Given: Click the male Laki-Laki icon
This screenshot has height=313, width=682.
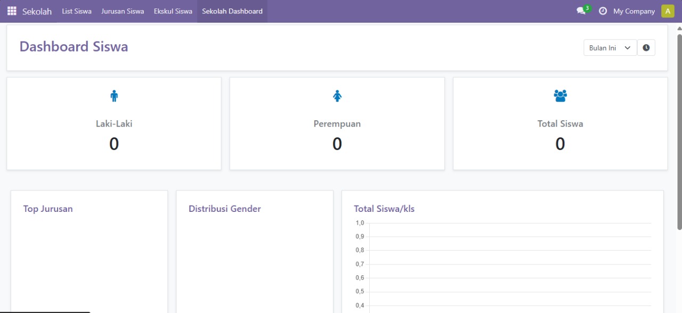Looking at the screenshot, I should (114, 96).
